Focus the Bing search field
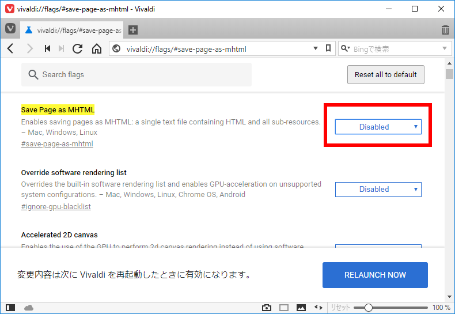455x314 pixels. tap(395, 49)
